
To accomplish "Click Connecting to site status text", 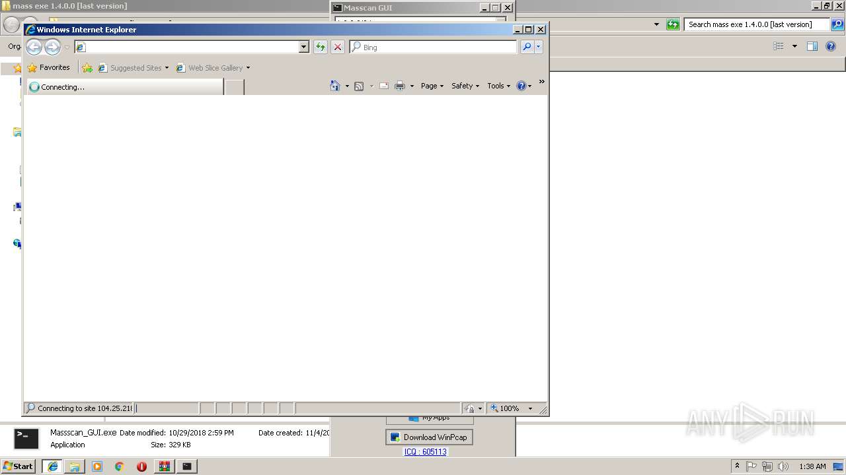I will 85,408.
